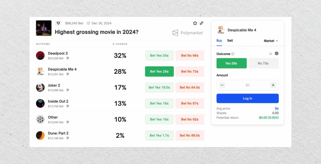Click the blue Log In button

[x=247, y=98]
